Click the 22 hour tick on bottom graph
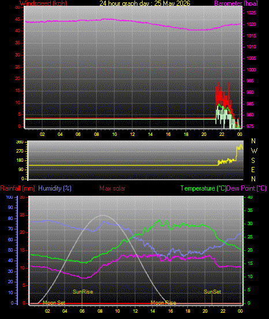The height and width of the screenshot is (319, 269). click(223, 311)
